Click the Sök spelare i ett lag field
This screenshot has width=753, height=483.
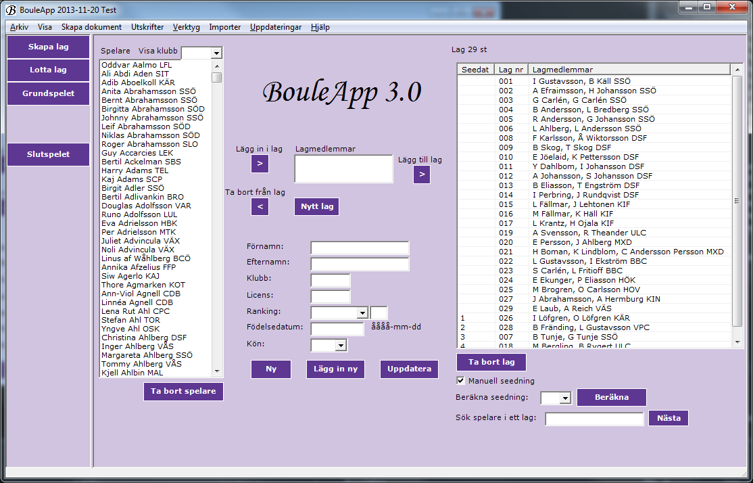pos(595,419)
